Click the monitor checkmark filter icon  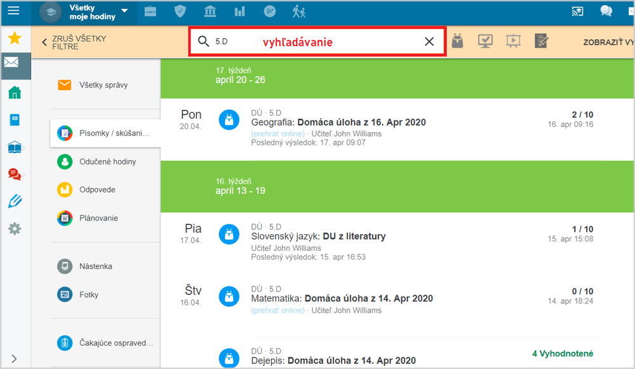(x=485, y=41)
